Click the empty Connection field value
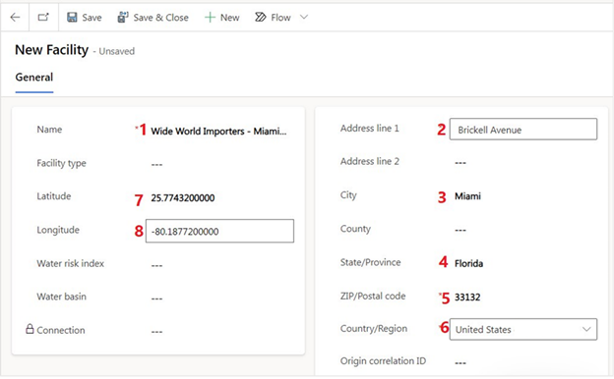The height and width of the screenshot is (379, 614). tap(156, 332)
